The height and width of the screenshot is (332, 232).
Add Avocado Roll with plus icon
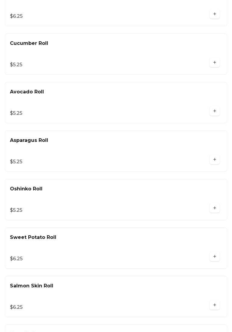(x=215, y=111)
